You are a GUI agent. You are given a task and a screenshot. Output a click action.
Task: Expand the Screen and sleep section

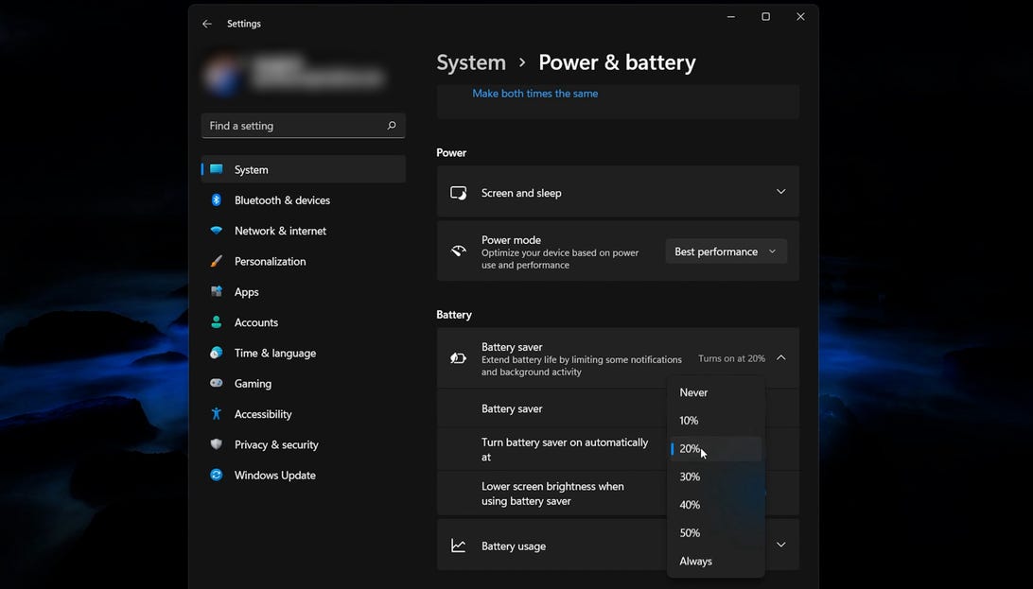tap(780, 192)
